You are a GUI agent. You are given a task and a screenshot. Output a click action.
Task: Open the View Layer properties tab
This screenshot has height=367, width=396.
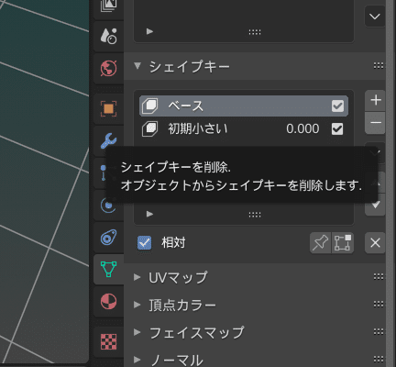(108, 6)
